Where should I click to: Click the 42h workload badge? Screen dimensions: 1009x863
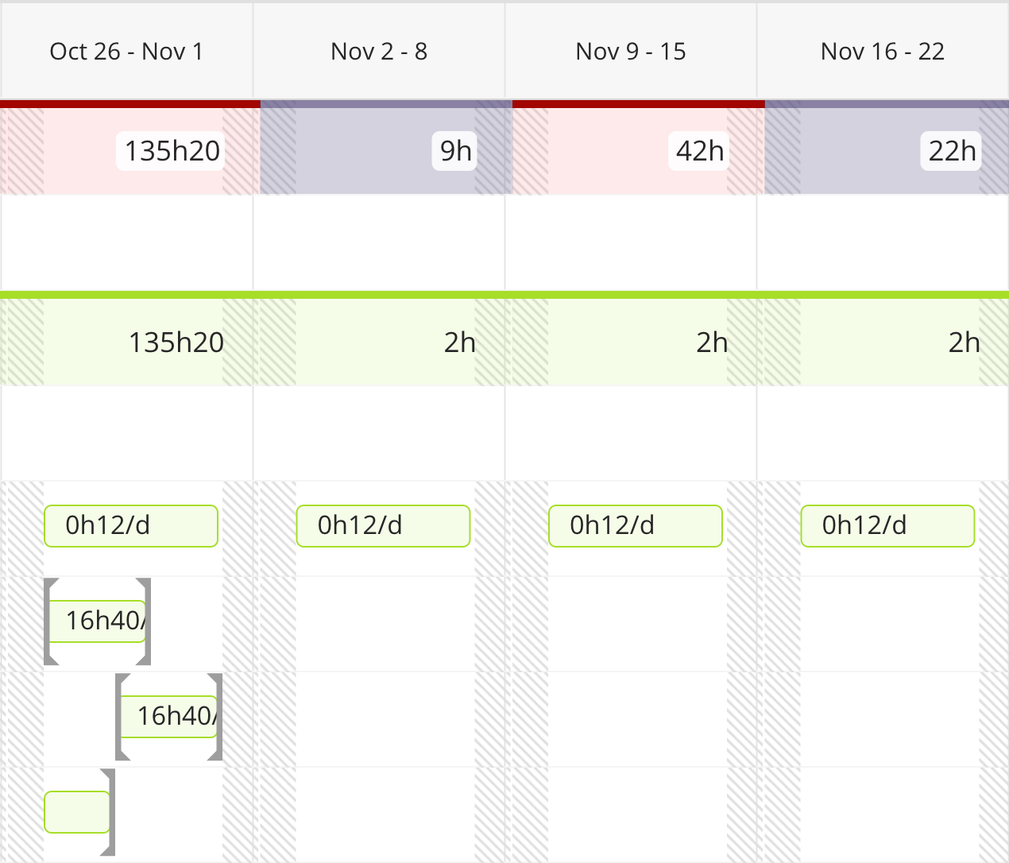pyautogui.click(x=700, y=151)
